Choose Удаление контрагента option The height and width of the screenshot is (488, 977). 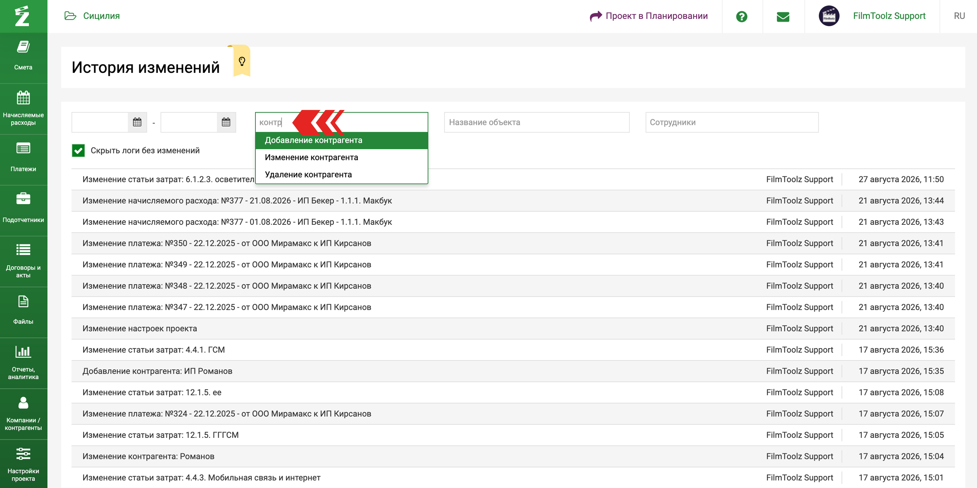(342, 175)
